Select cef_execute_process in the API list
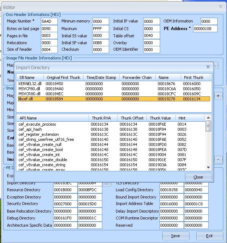The height and width of the screenshot is (243, 227). coord(37,124)
